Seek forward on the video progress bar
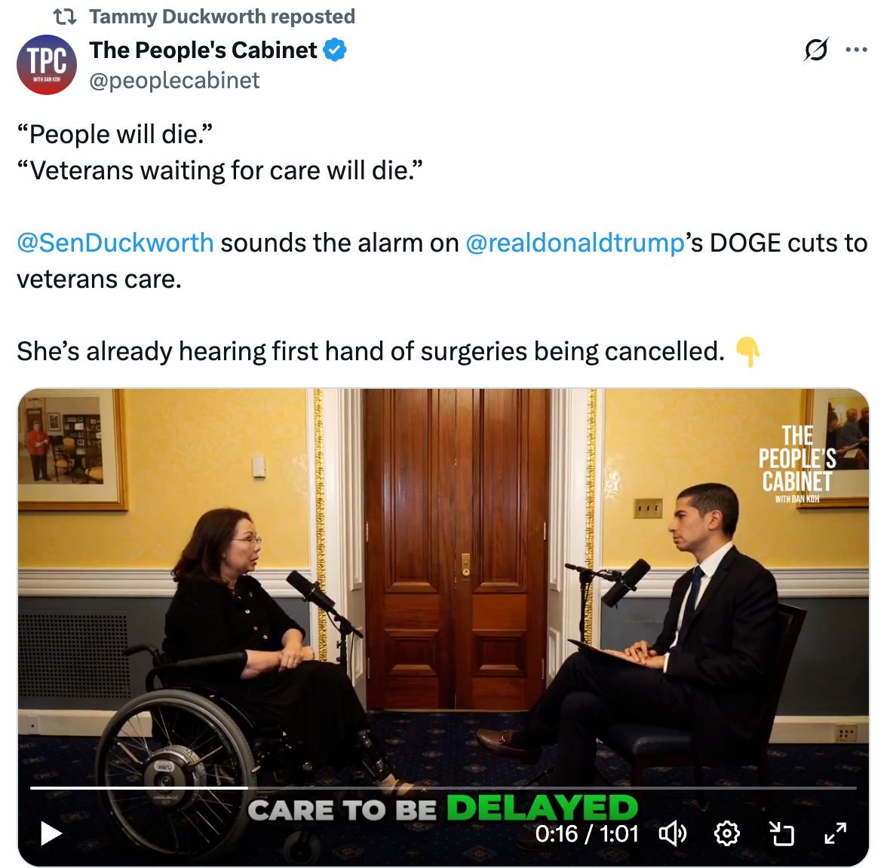The width and height of the screenshot is (893, 868). [x=552, y=788]
